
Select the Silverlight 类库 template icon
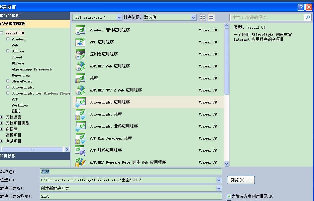click(80, 114)
